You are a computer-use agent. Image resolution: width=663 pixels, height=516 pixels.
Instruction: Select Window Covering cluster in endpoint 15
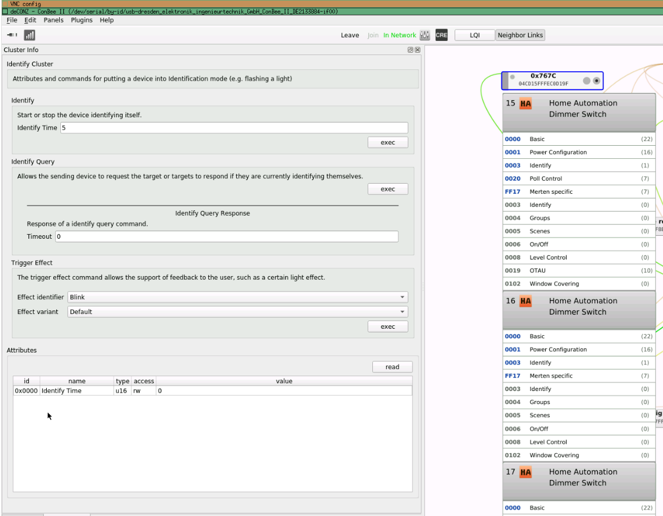click(x=579, y=284)
